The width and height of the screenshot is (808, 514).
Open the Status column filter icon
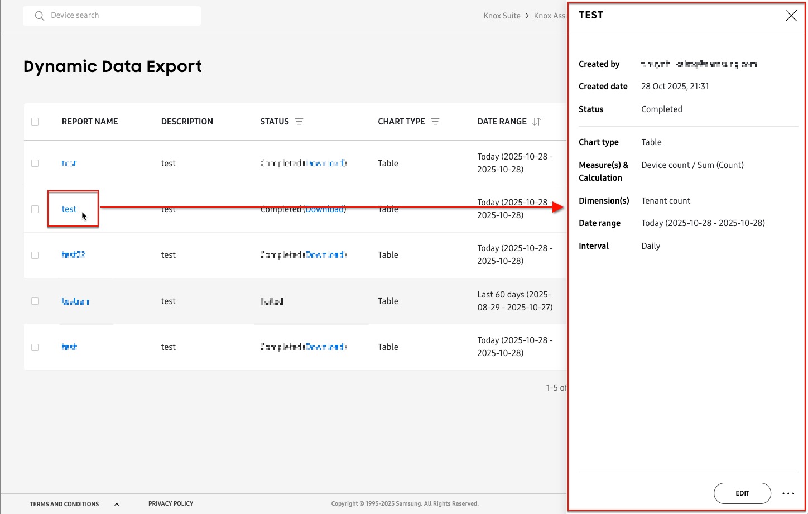pyautogui.click(x=299, y=122)
